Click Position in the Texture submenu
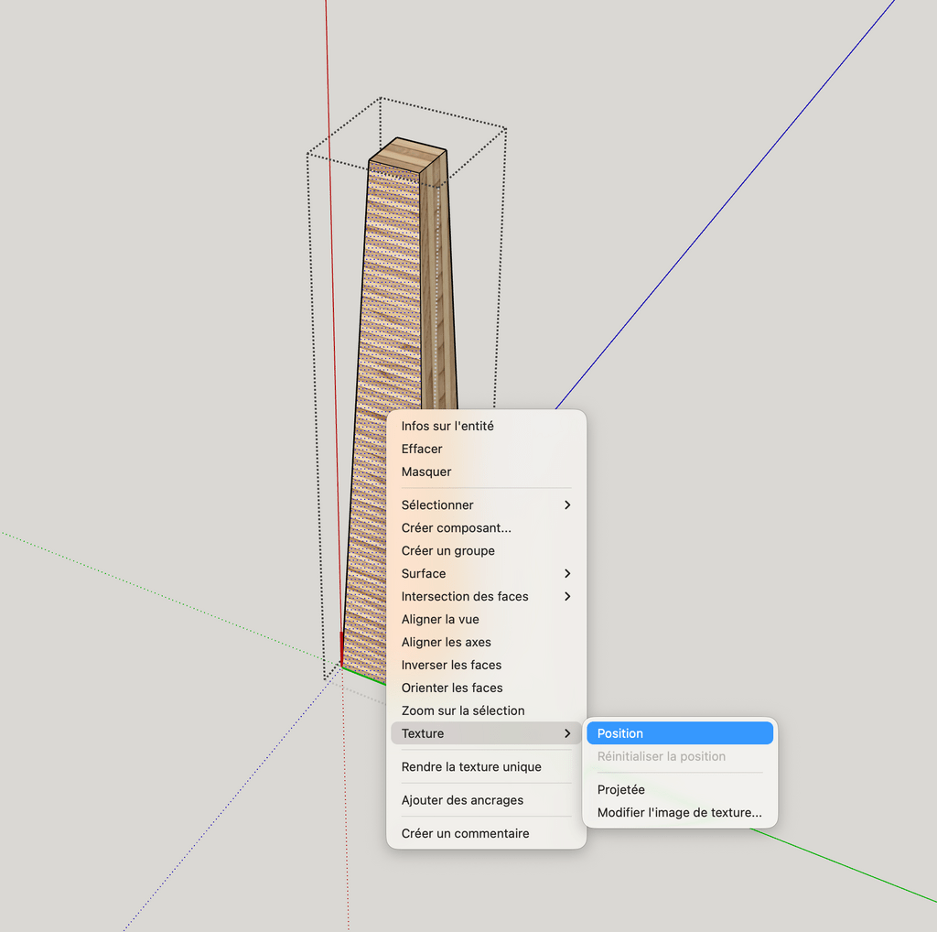This screenshot has height=932, width=937. (619, 733)
